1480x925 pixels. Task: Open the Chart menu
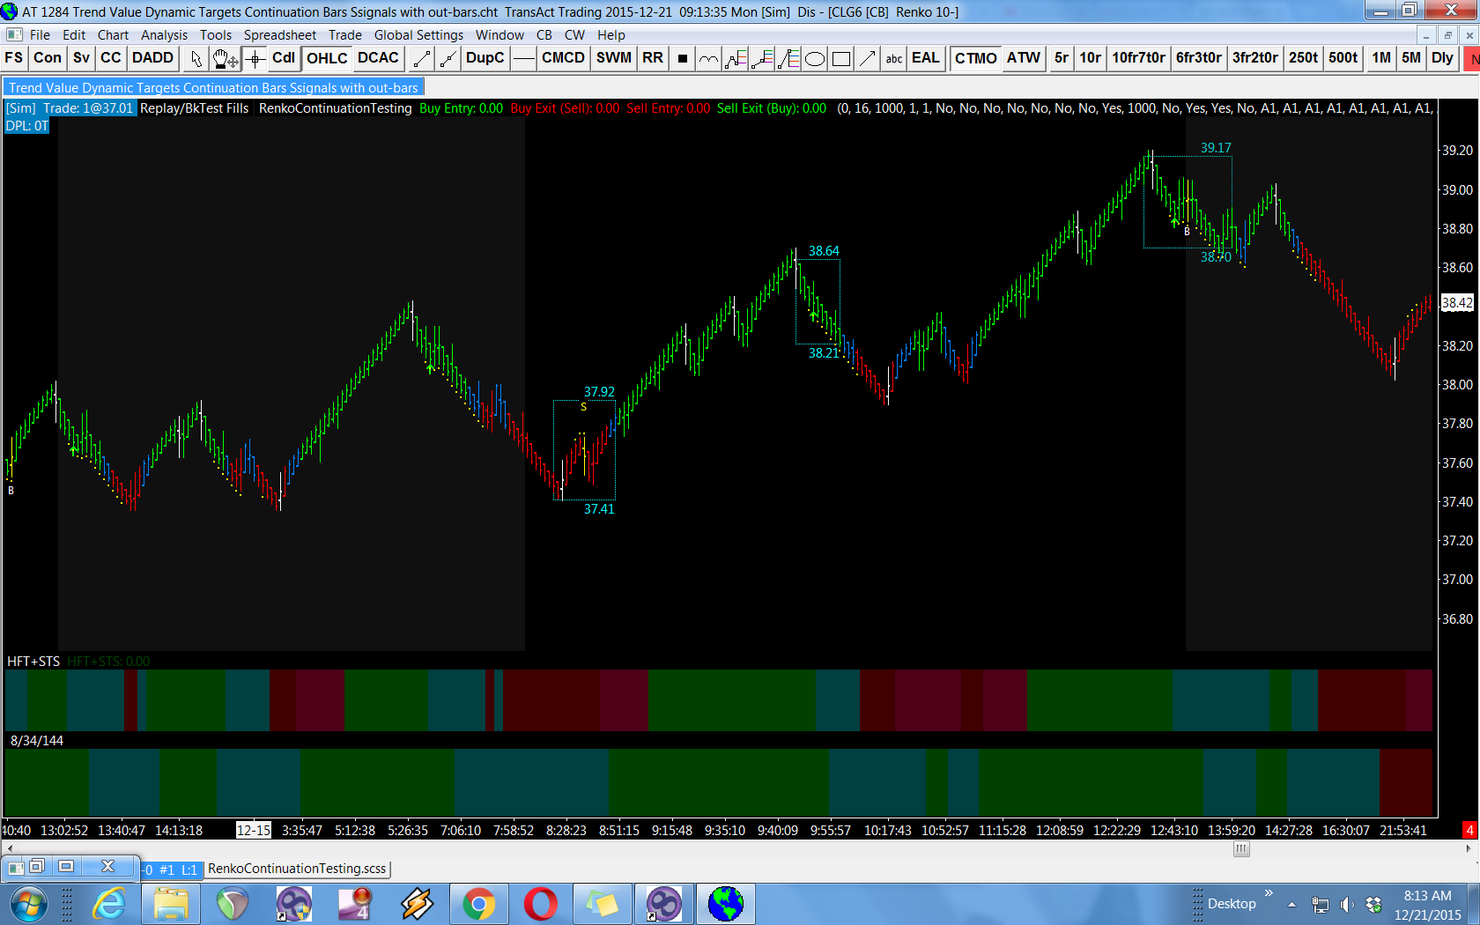click(113, 35)
